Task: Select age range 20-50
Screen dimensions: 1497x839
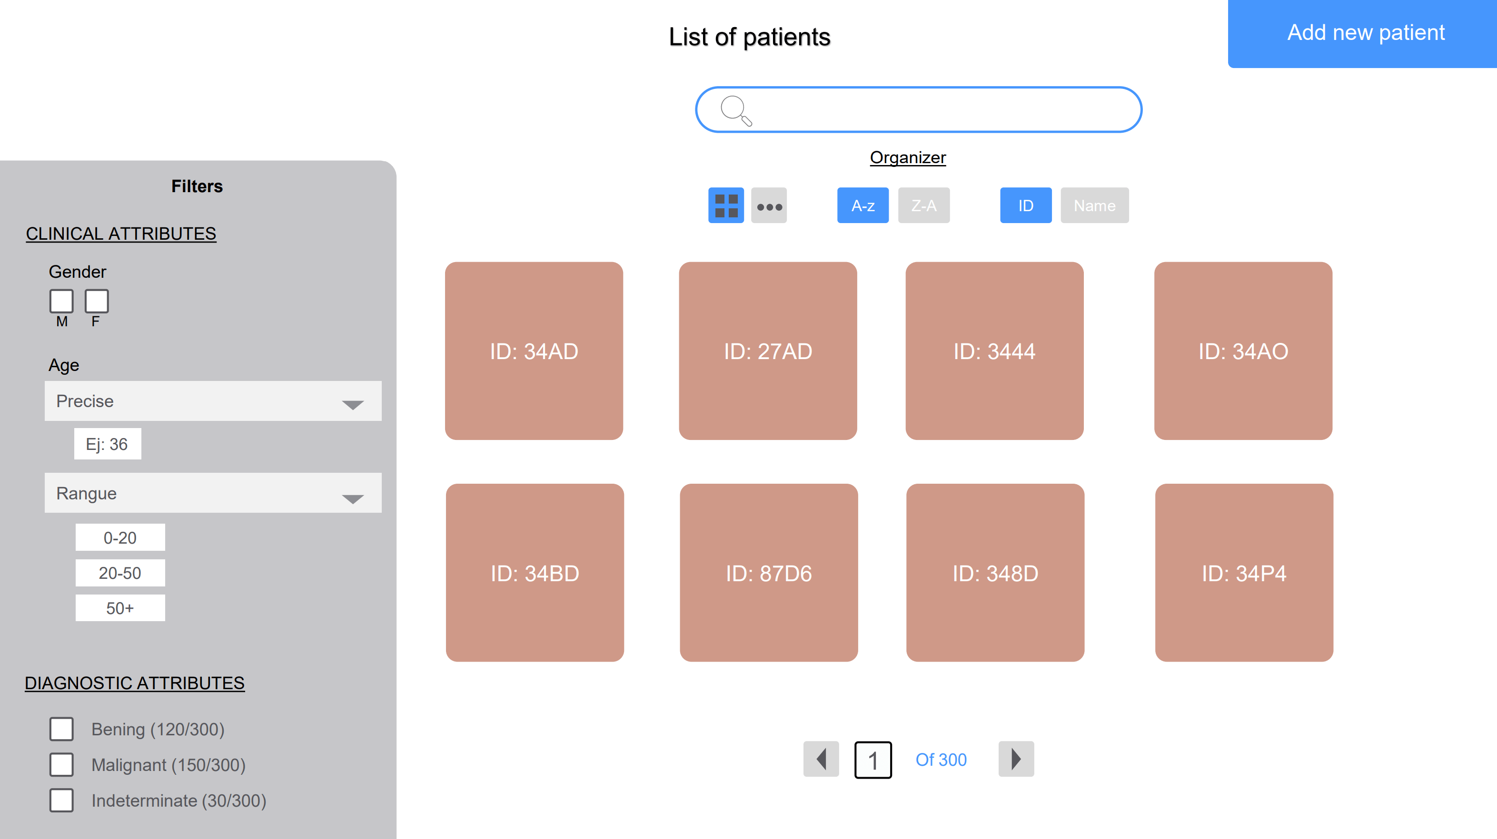Action: 119,572
